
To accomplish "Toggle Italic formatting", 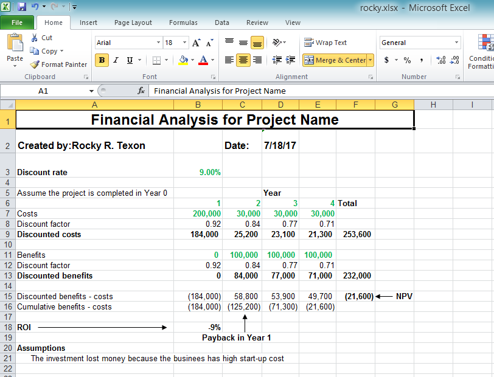I will 116,60.
